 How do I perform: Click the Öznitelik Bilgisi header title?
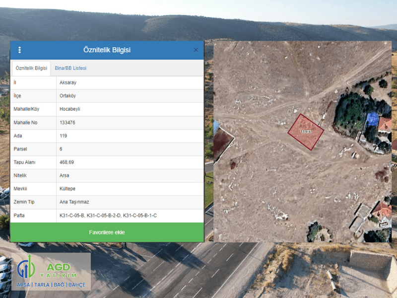point(107,50)
